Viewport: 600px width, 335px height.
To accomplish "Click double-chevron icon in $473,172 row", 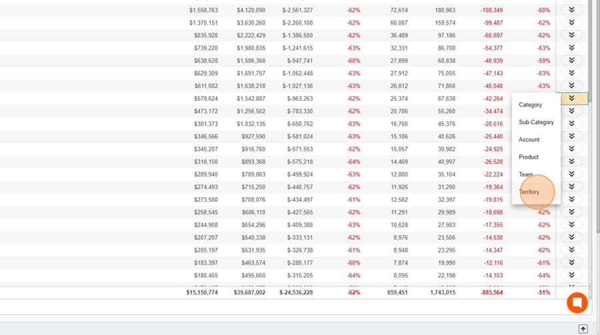I will pos(571,111).
